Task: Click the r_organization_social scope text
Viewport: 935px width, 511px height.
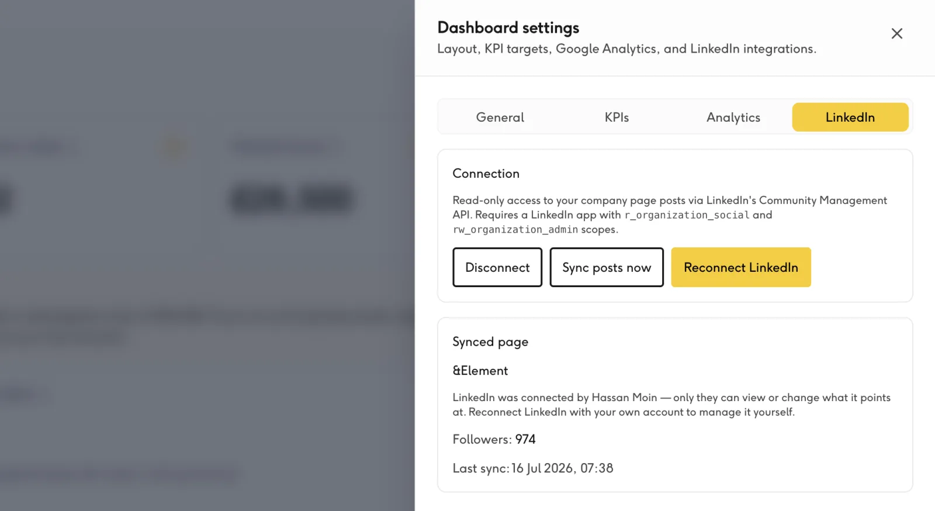Action: [687, 215]
